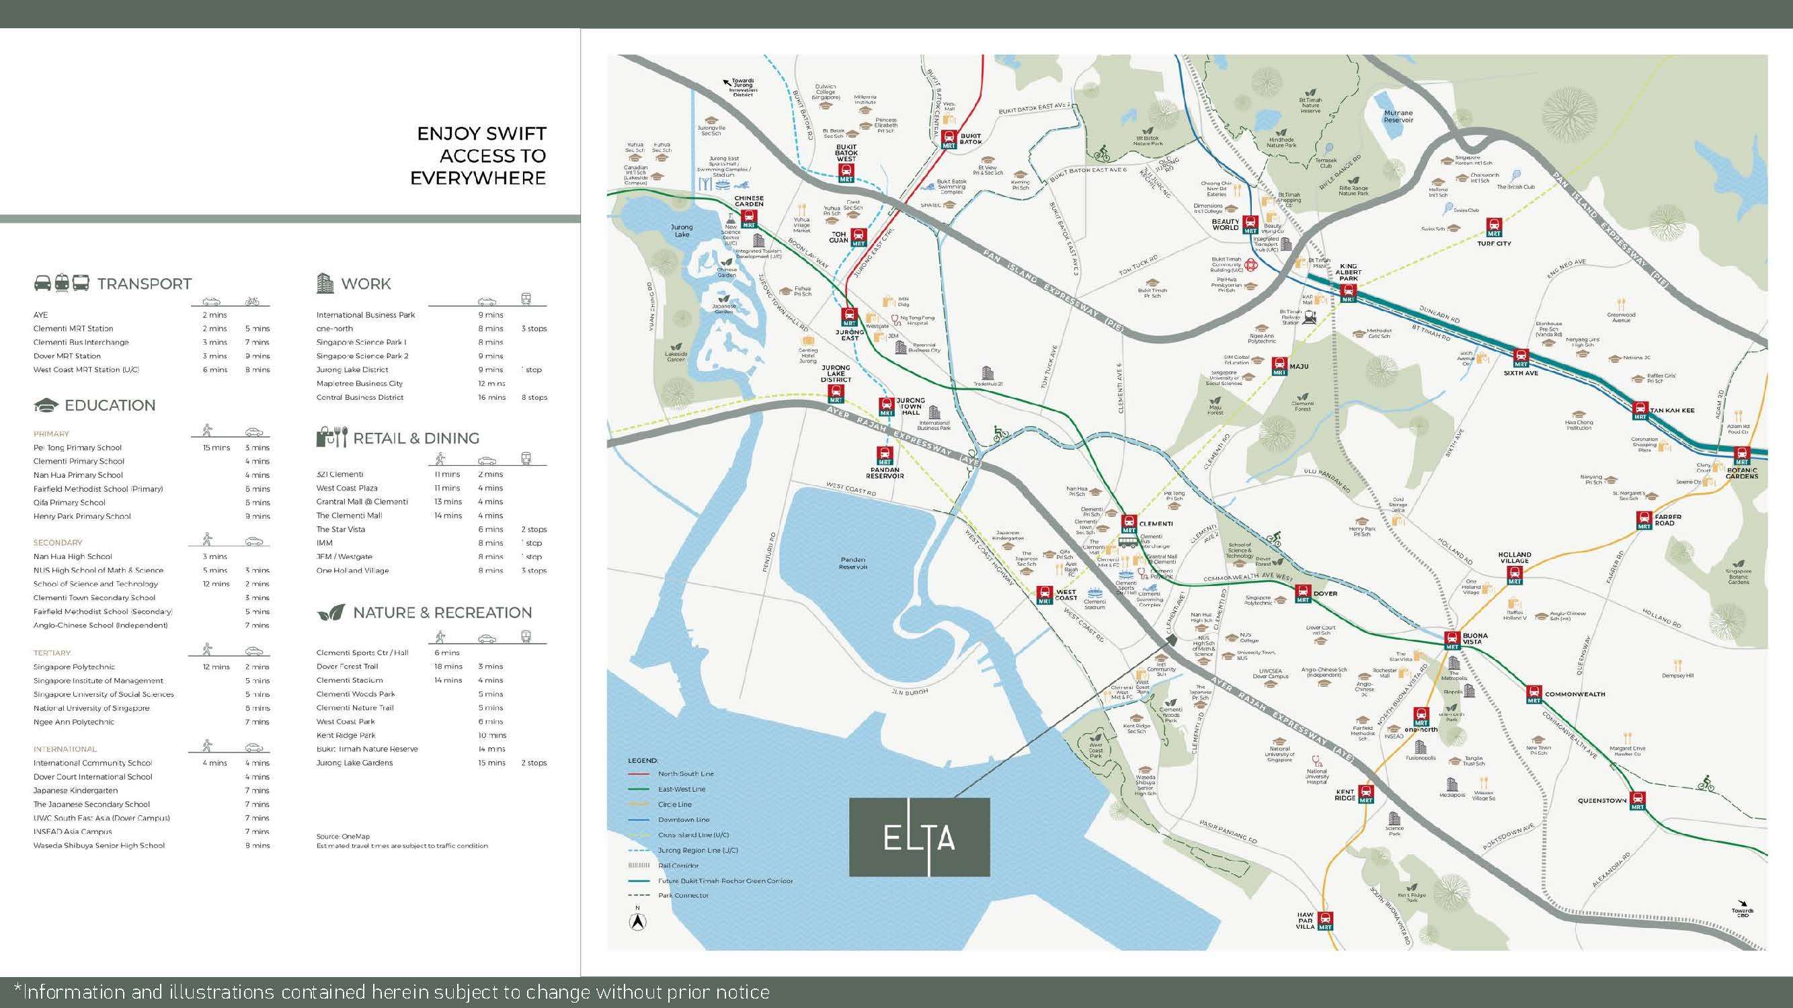This screenshot has height=1008, width=1793.
Task: Click the graduation cap Education icon
Action: click(46, 406)
